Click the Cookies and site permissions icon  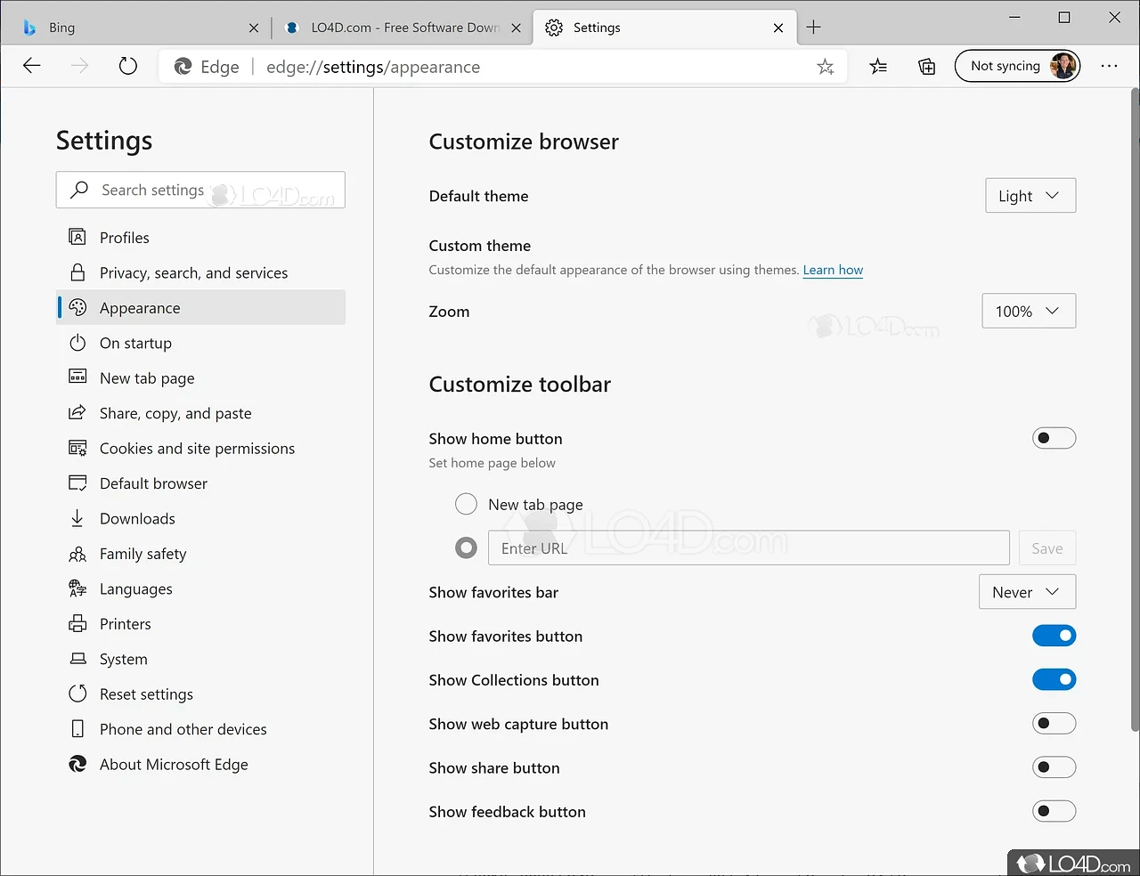[77, 448]
